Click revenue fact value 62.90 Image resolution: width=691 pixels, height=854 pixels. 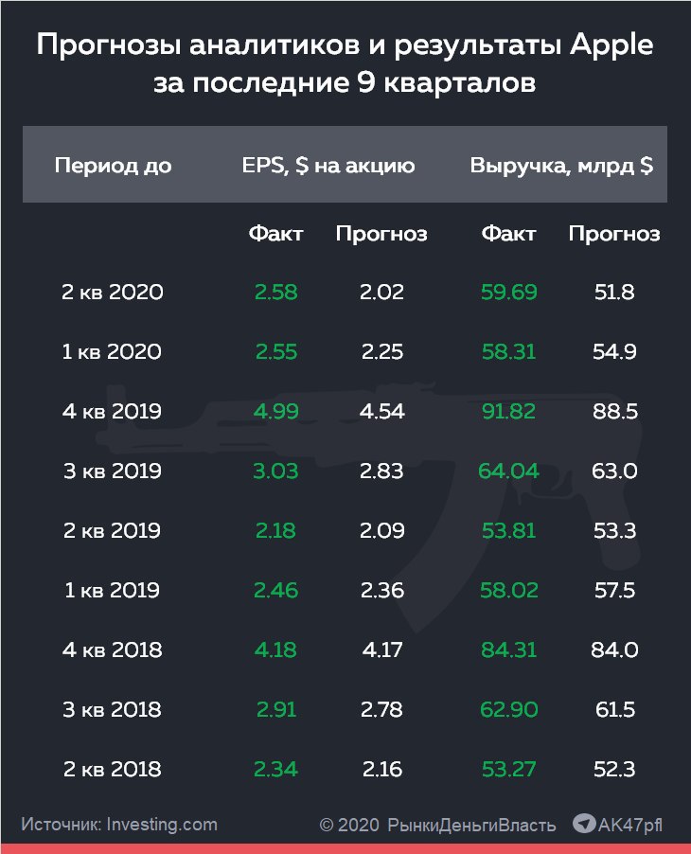point(508,710)
